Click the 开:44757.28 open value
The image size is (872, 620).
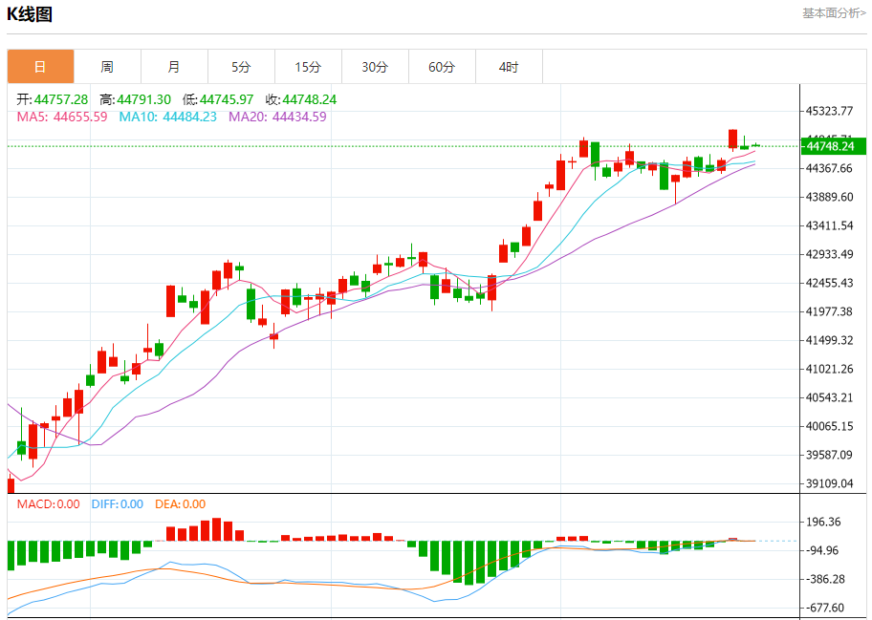53,99
